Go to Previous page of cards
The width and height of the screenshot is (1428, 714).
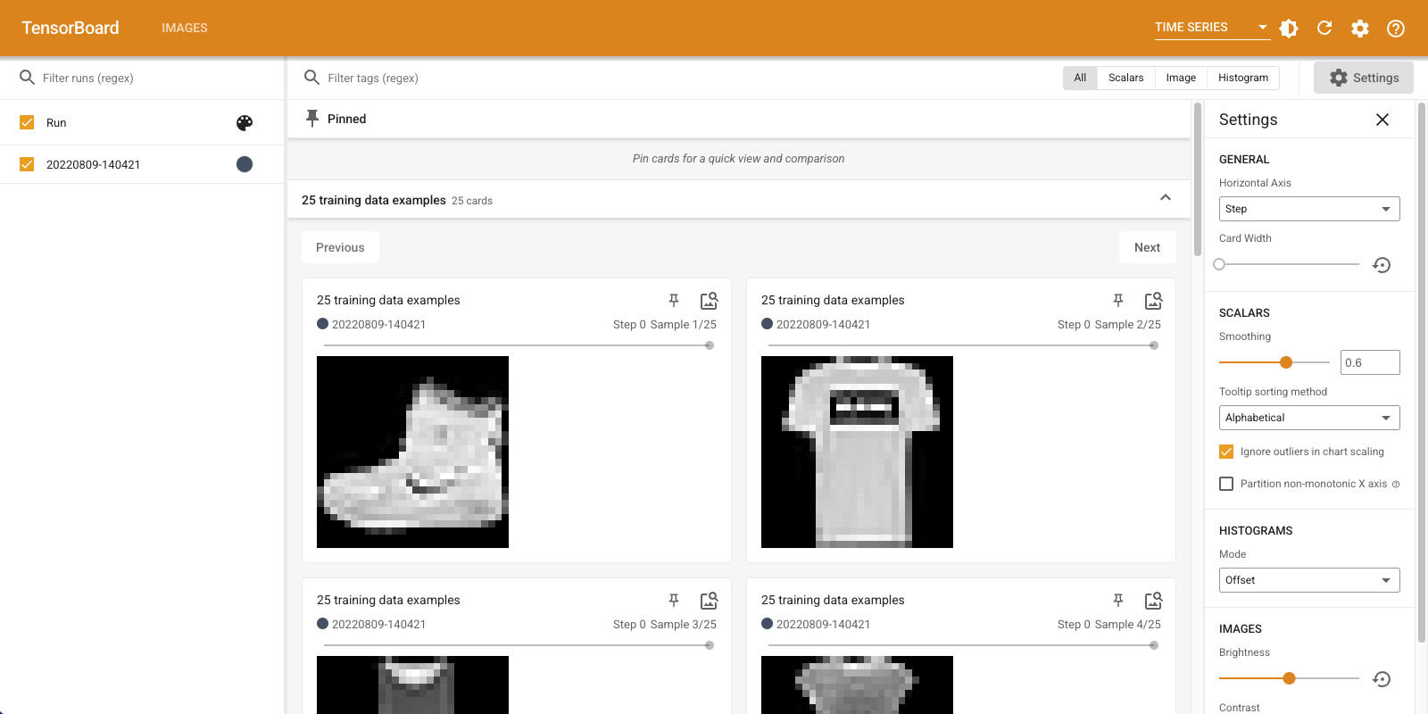(340, 247)
